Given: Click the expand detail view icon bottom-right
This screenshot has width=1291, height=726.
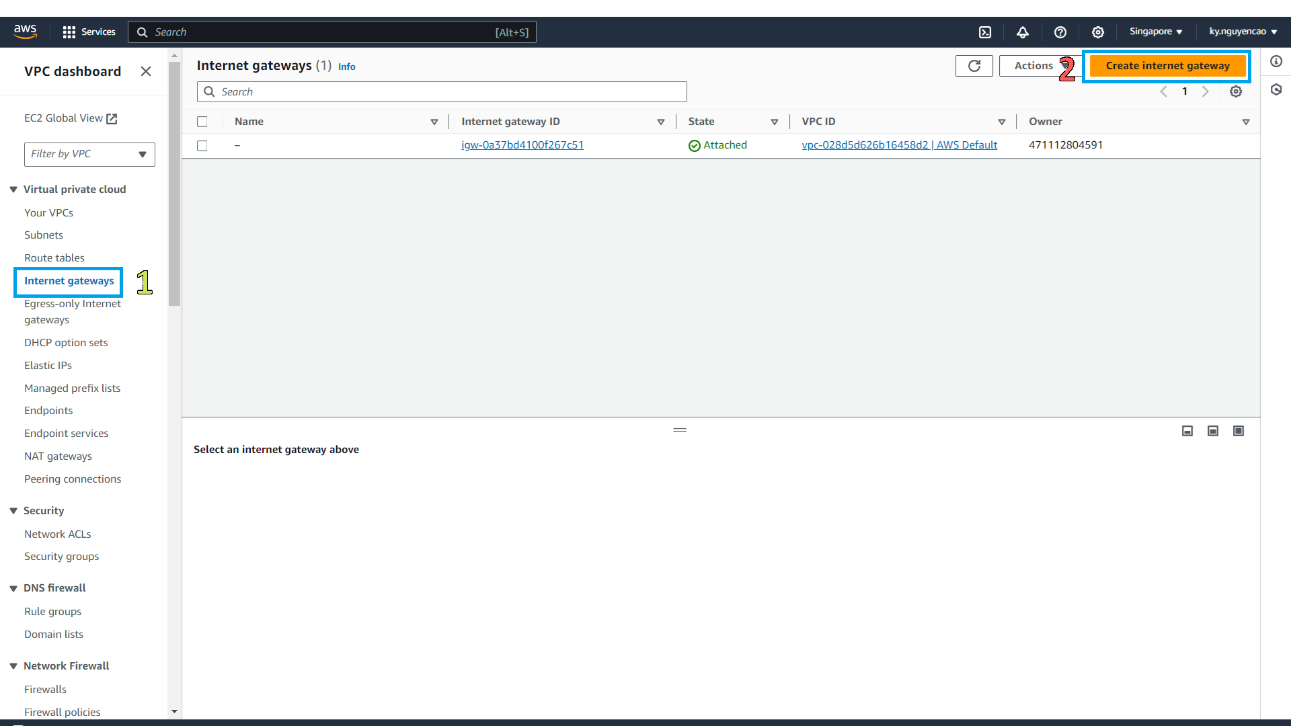Looking at the screenshot, I should [x=1238, y=432].
